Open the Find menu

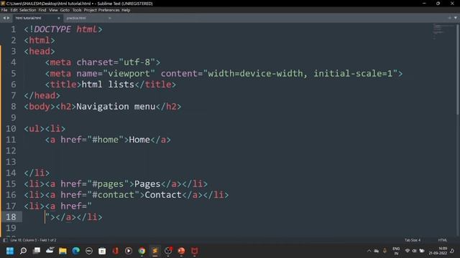tap(42, 10)
